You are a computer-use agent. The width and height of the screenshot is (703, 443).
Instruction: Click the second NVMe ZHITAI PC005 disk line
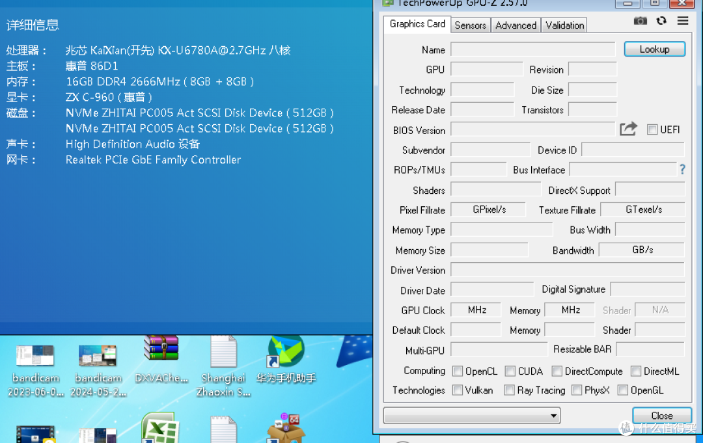(x=200, y=129)
